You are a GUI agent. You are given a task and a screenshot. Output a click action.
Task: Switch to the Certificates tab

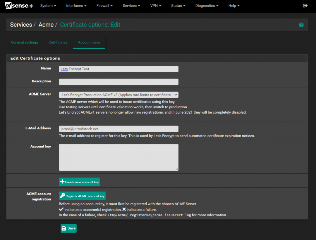point(58,42)
